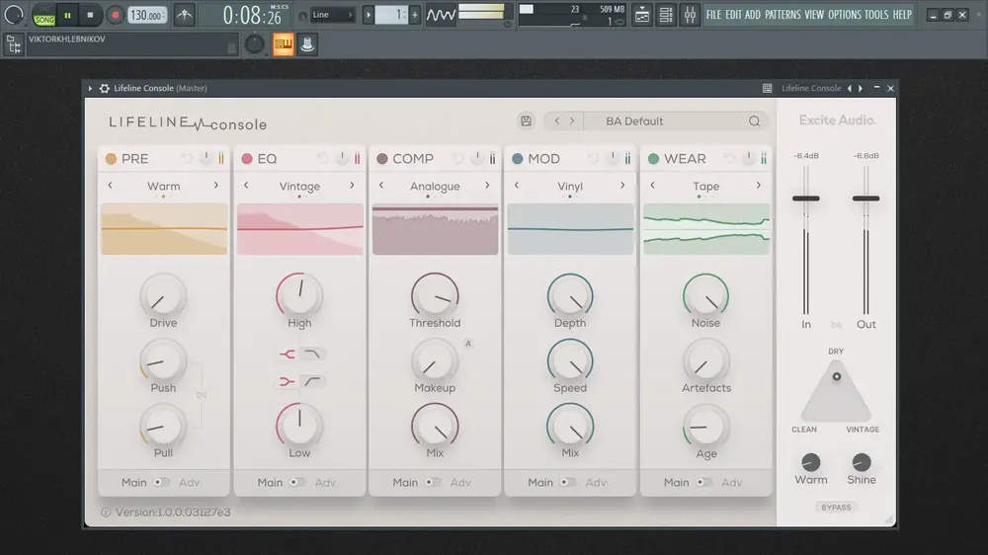988x555 pixels.
Task: Open the Lifeline Console plugin gear settings
Action: [105, 88]
